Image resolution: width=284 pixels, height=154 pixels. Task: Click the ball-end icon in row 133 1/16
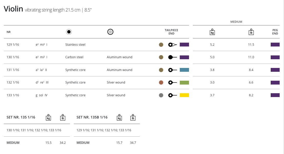(x=172, y=95)
